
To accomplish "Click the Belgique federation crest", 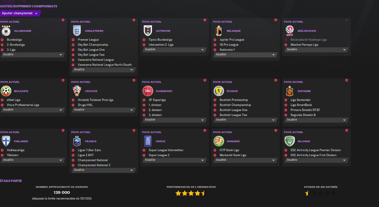I will [219, 31].
